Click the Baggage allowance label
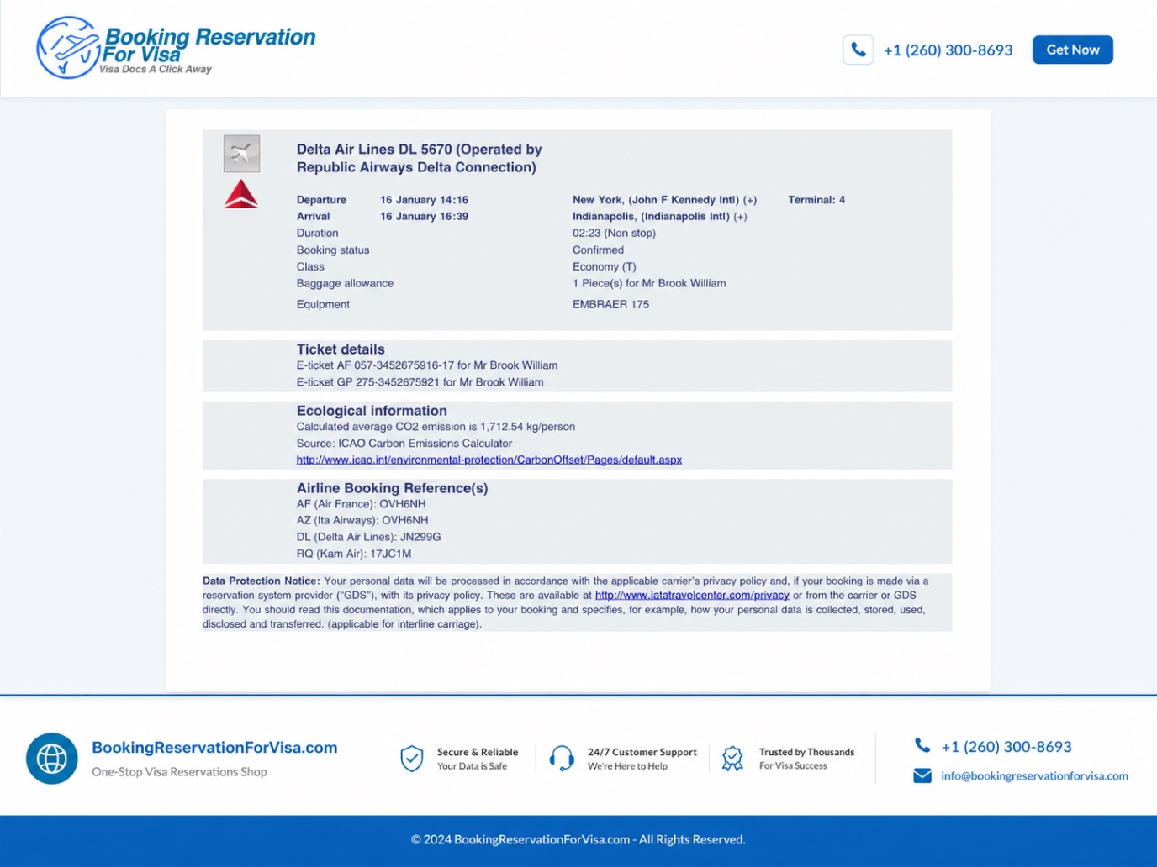Image resolution: width=1157 pixels, height=867 pixels. click(345, 283)
